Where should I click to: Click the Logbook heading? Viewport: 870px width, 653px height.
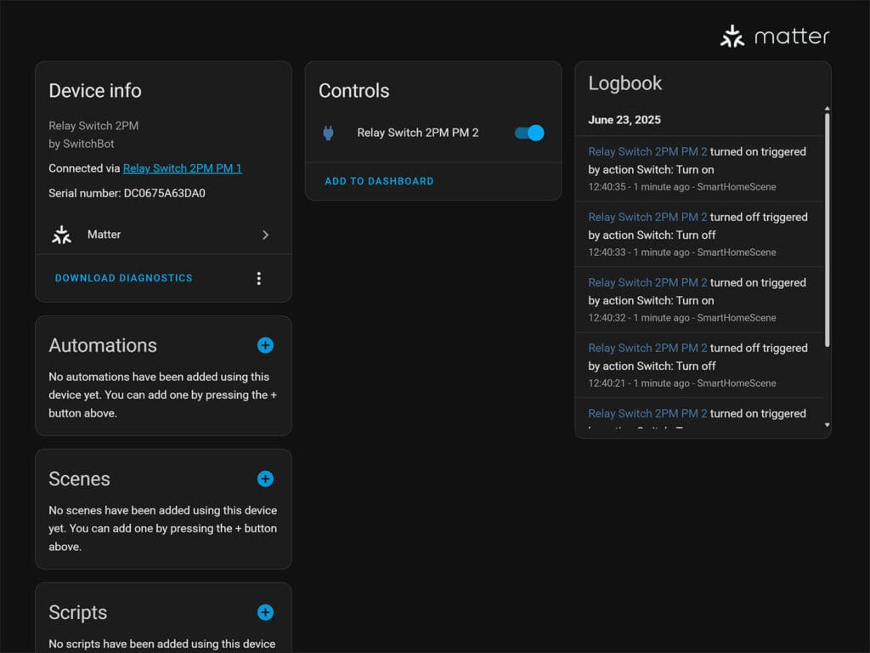tap(624, 83)
